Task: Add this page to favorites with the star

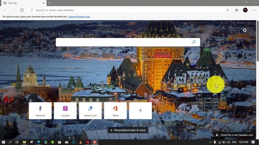Action: 227,10
